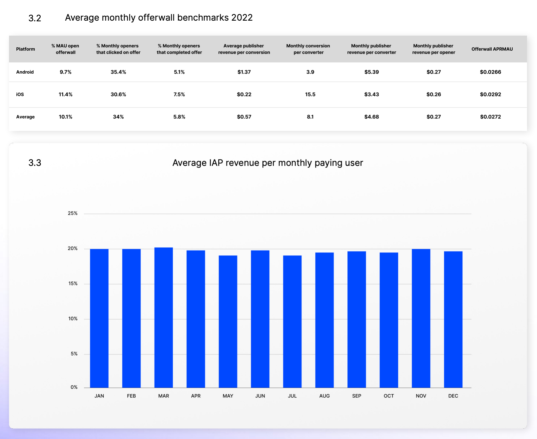
Task: Click the "% MAU open offerwall" header
Action: pos(65,49)
